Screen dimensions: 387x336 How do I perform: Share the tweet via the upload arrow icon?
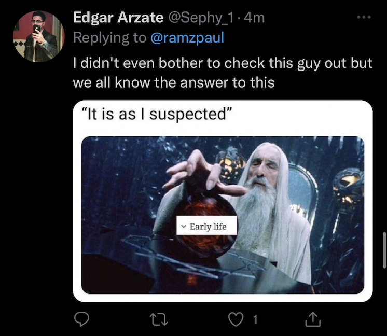tap(313, 319)
